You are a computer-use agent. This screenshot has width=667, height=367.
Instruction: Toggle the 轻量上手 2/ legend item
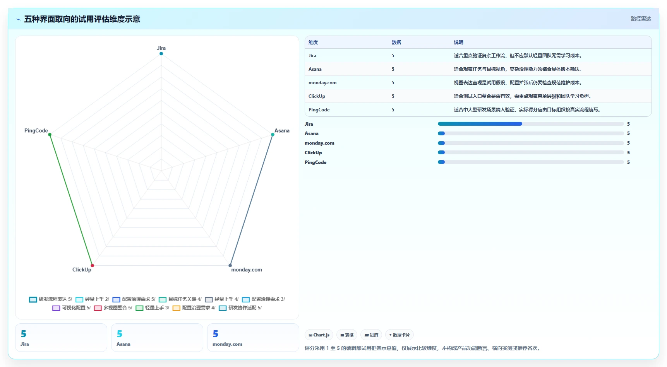click(x=92, y=299)
